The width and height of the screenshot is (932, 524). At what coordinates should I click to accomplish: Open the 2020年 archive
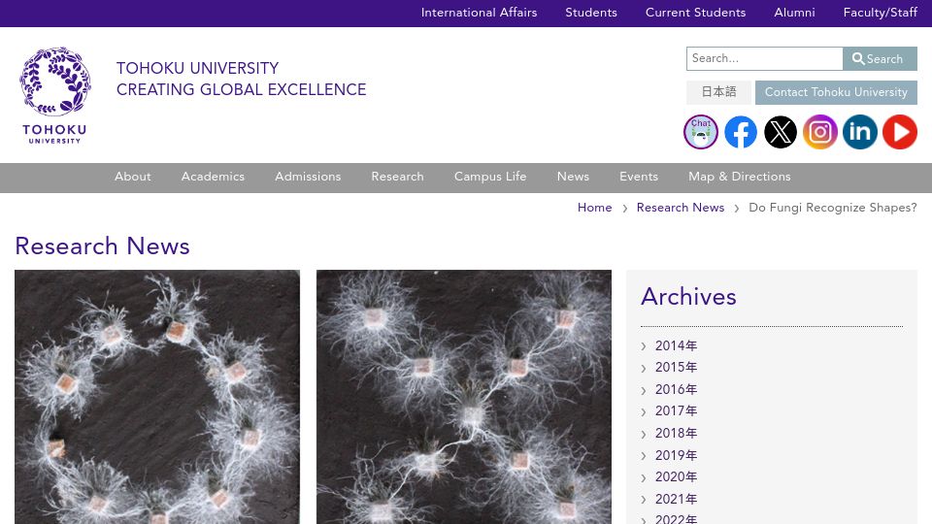click(x=676, y=477)
